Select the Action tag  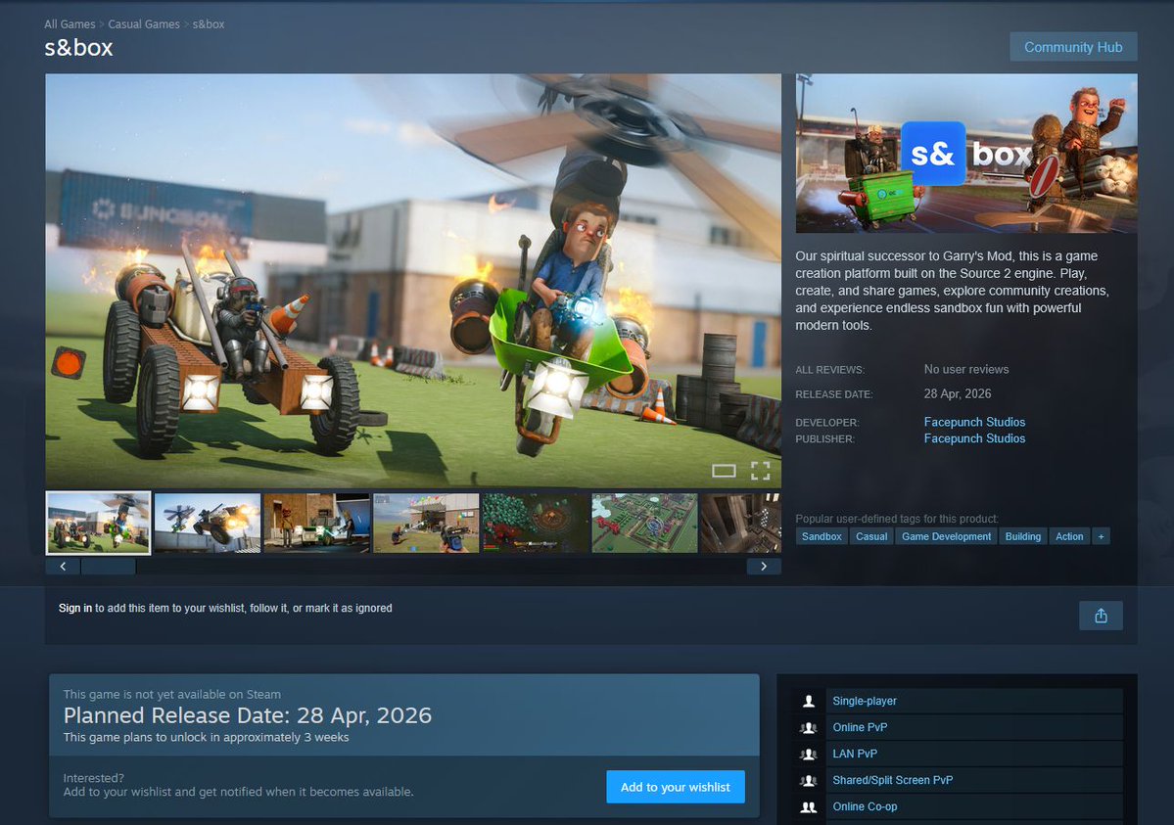(1069, 536)
